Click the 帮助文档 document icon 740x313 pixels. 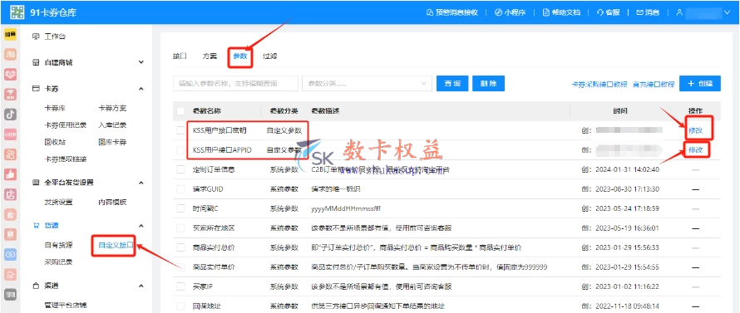pyautogui.click(x=546, y=12)
